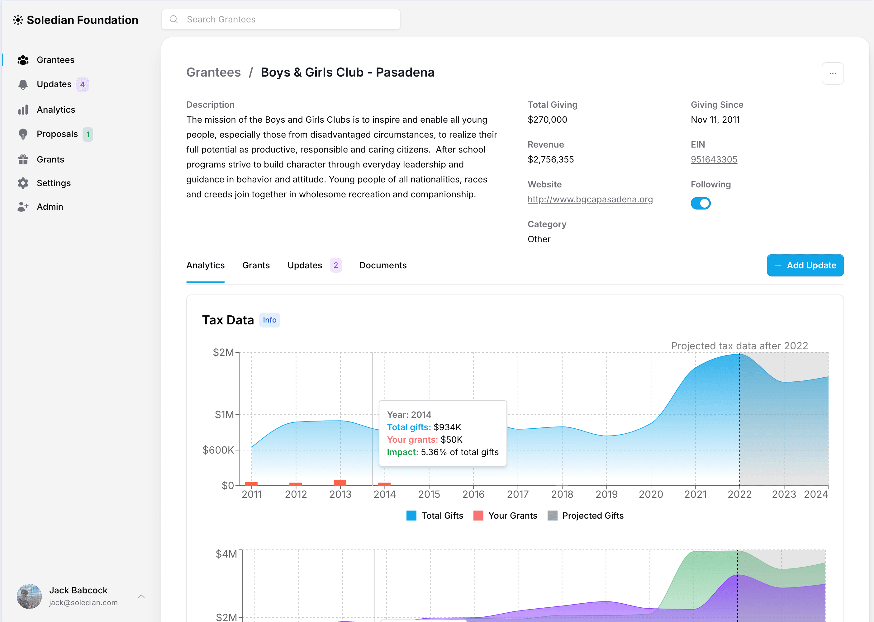The height and width of the screenshot is (622, 874).
Task: Click the Grants gift box icon
Action: (x=23, y=159)
